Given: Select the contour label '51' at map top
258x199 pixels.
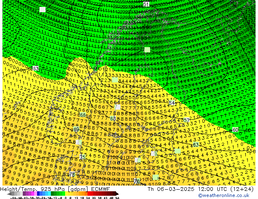Looking at the screenshot, I should click(x=146, y=4).
